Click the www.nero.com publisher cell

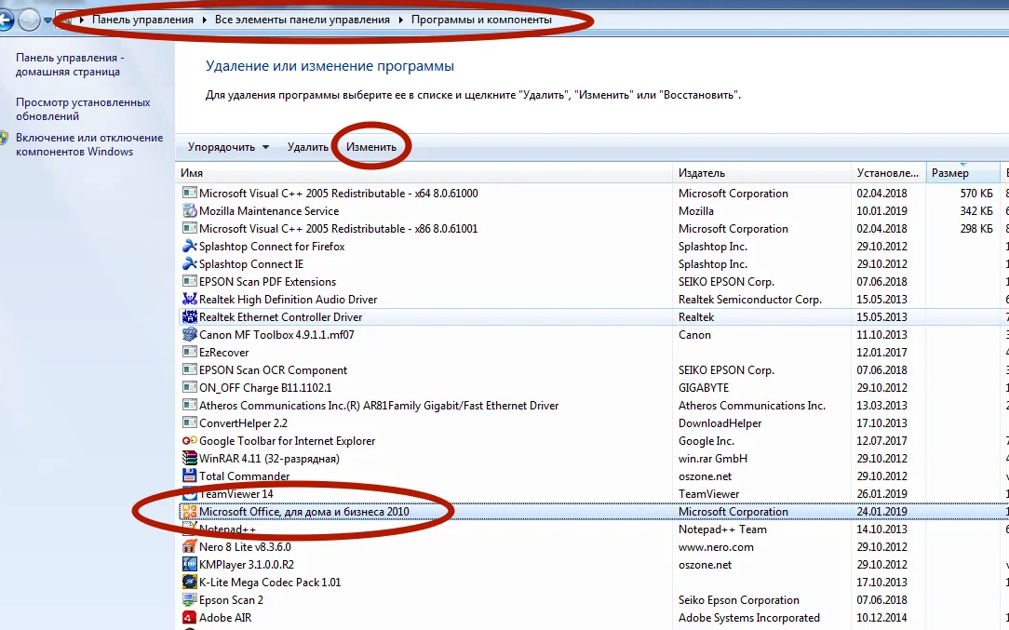716,547
